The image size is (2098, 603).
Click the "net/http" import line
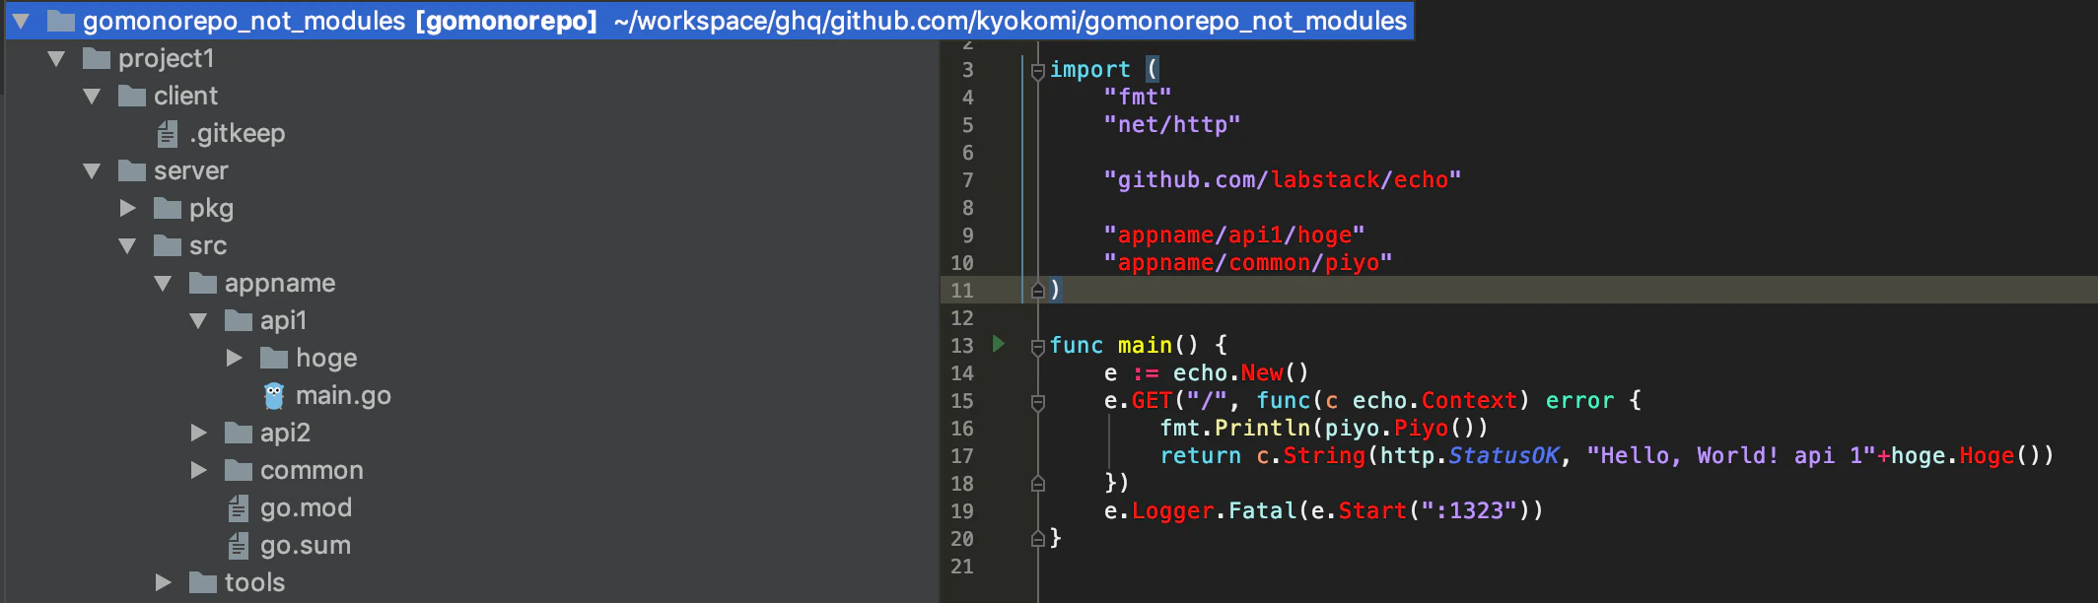(x=1171, y=124)
